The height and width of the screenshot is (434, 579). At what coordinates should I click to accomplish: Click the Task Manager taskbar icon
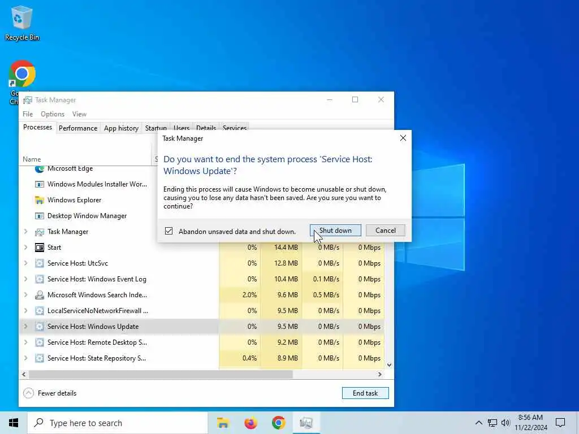pos(306,423)
